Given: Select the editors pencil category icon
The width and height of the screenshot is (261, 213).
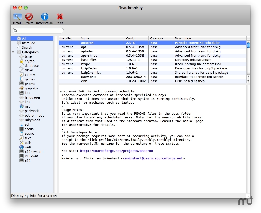Looking at the screenshot, I should 22,75.
